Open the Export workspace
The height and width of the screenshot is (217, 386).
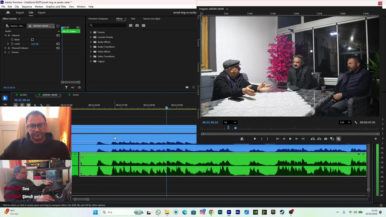[x=42, y=12]
